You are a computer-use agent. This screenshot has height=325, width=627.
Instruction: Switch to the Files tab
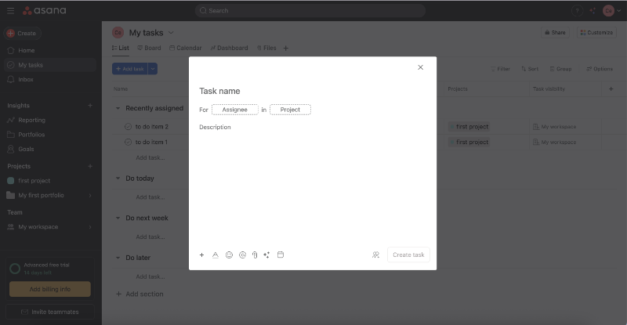coord(266,48)
